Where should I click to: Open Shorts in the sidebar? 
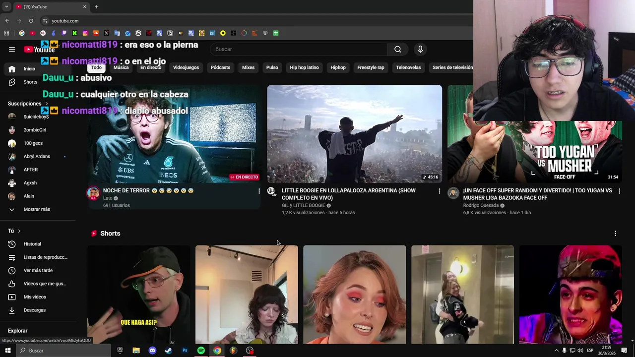coord(37,82)
